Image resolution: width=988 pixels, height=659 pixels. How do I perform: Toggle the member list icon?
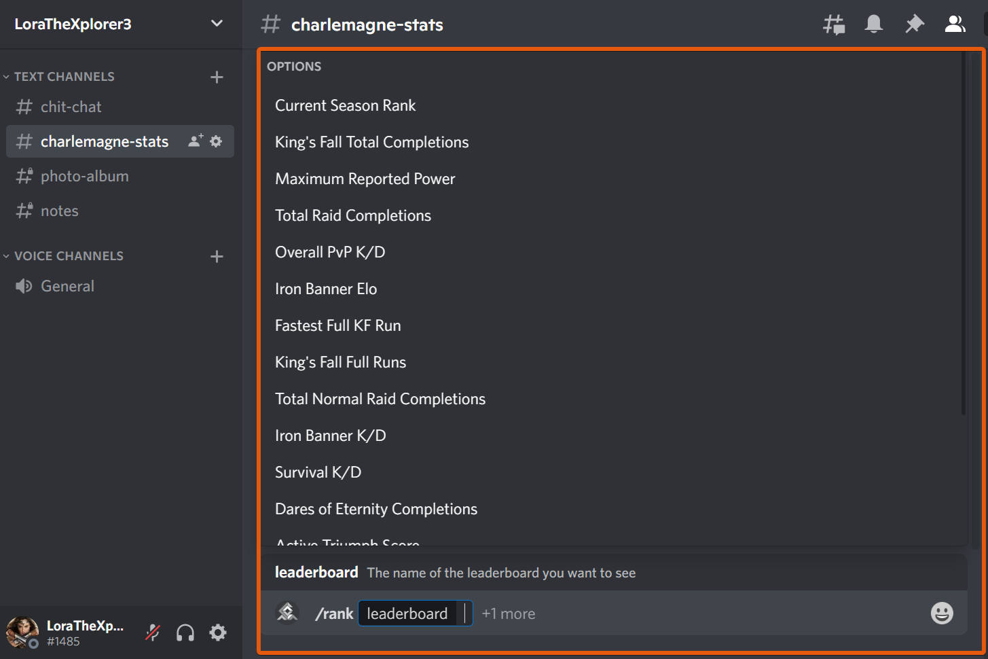pos(955,24)
